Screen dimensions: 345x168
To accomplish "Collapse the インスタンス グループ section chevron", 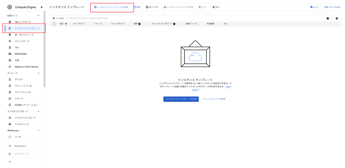I will [39, 111].
